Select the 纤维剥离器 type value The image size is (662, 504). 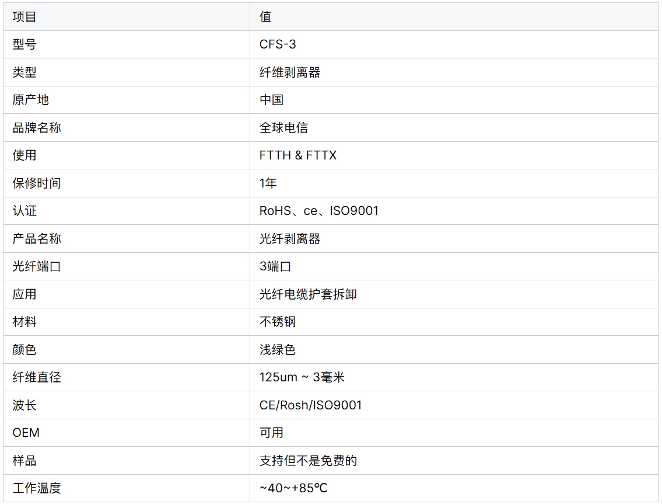coord(290,72)
